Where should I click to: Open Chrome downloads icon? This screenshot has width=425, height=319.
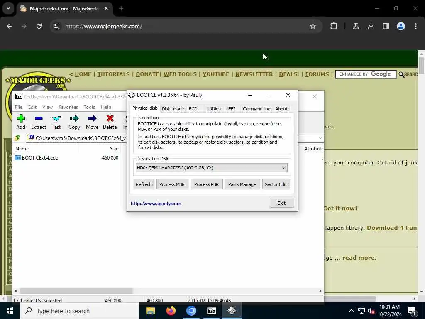click(371, 26)
